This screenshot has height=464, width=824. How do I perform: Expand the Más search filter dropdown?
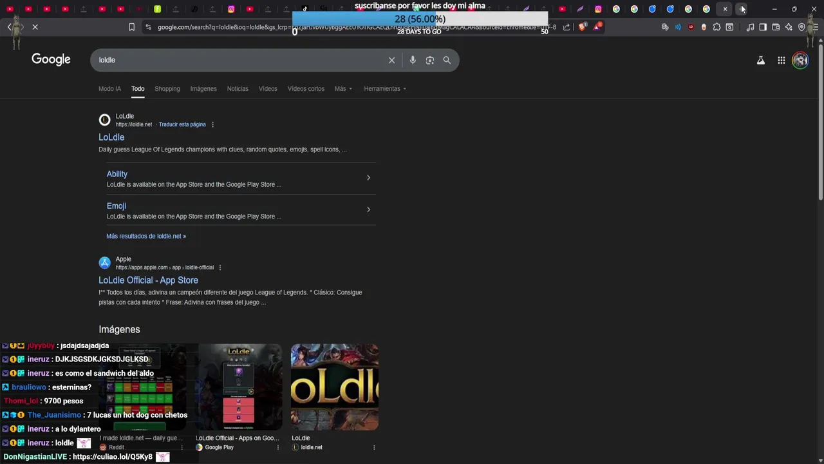pos(343,88)
